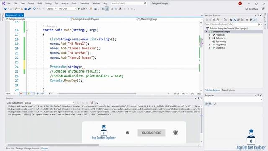Collapse the DelegatesExample project node

(207, 32)
